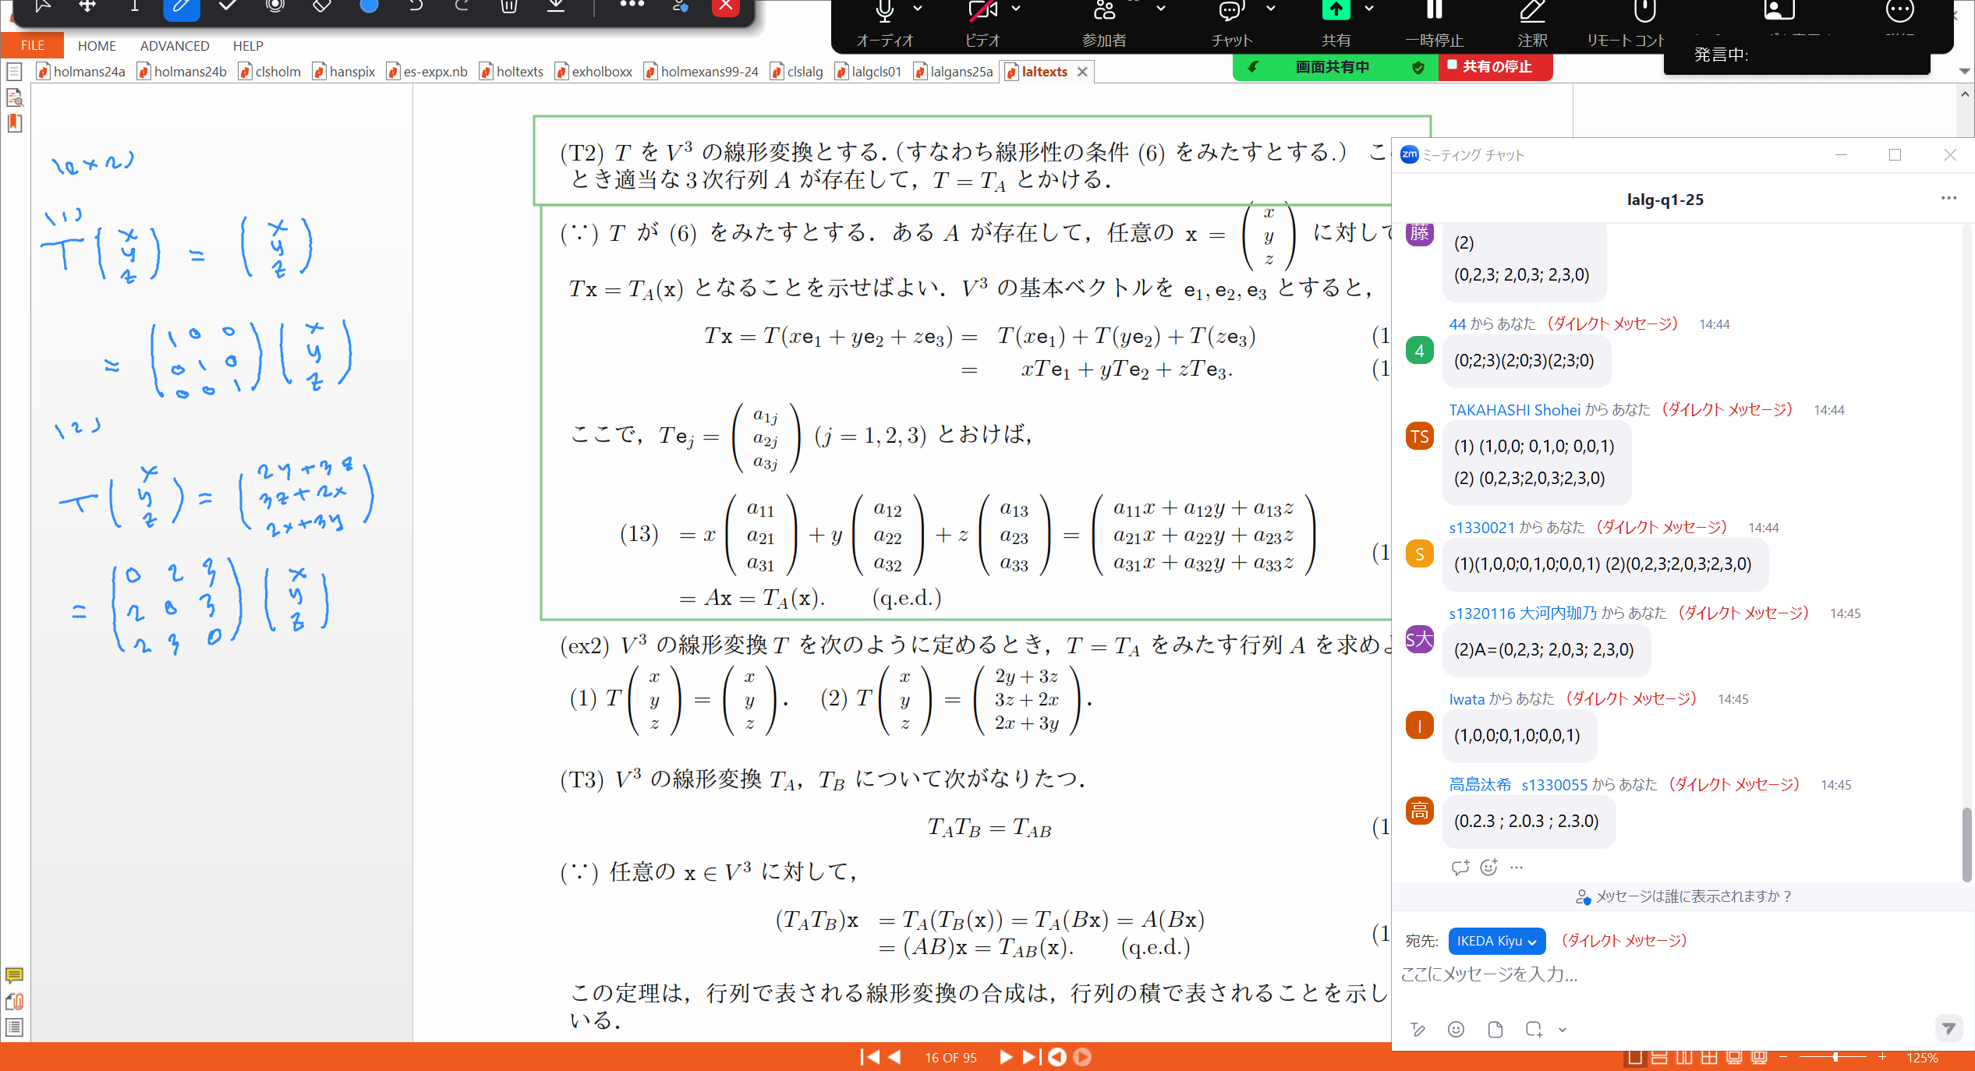Open the attachments paperclip sidebar icon
Viewport: 1975px width, 1071px height.
pyautogui.click(x=14, y=1002)
